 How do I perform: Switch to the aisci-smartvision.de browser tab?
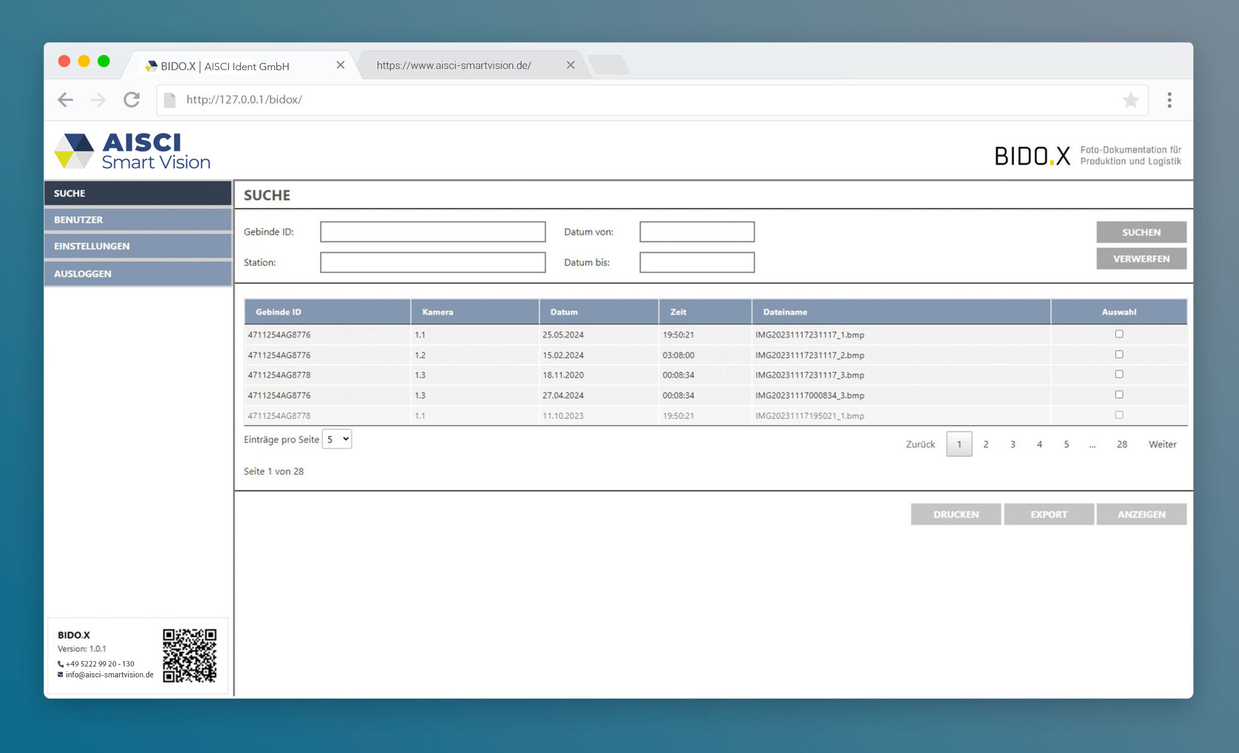[454, 65]
